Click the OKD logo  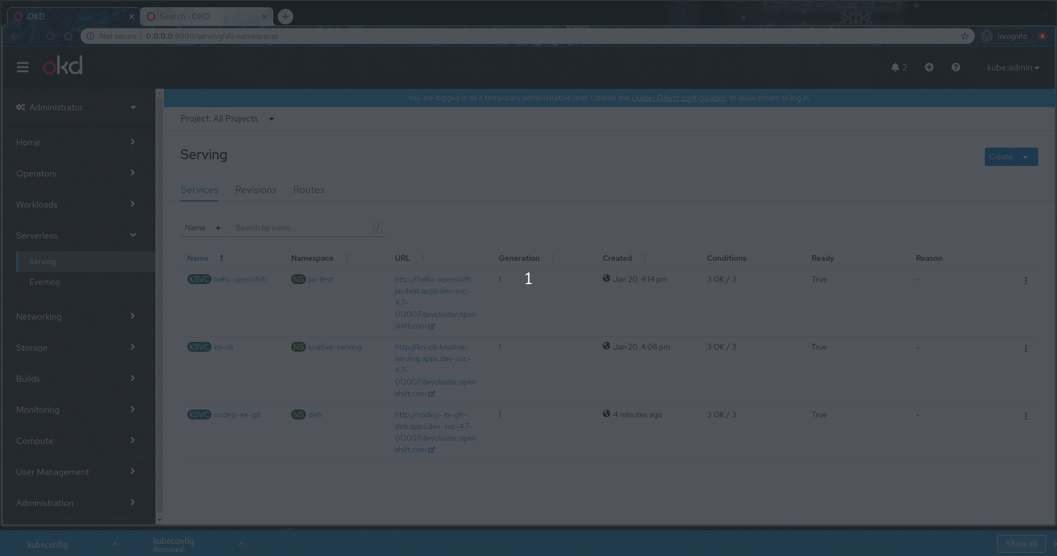pyautogui.click(x=63, y=65)
